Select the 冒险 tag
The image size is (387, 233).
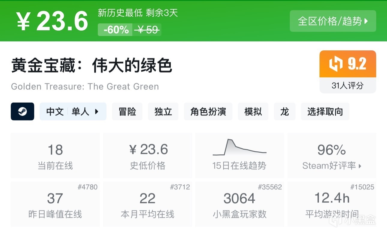127,112
